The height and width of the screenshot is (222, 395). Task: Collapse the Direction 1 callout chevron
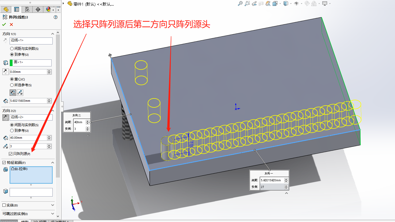point(286,193)
